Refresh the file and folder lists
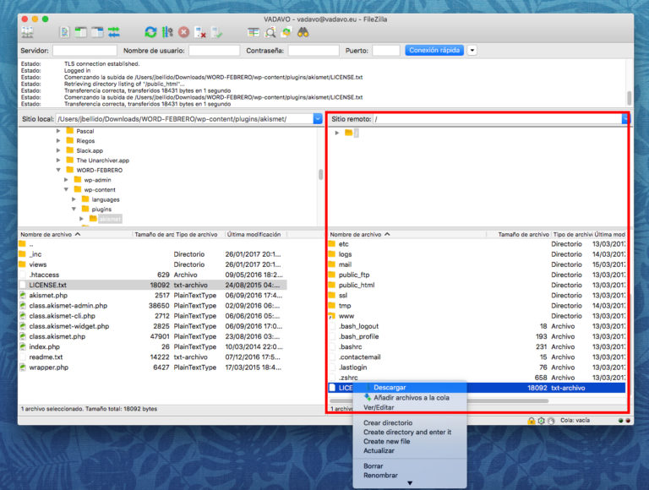This screenshot has height=490, width=649. pos(150,32)
